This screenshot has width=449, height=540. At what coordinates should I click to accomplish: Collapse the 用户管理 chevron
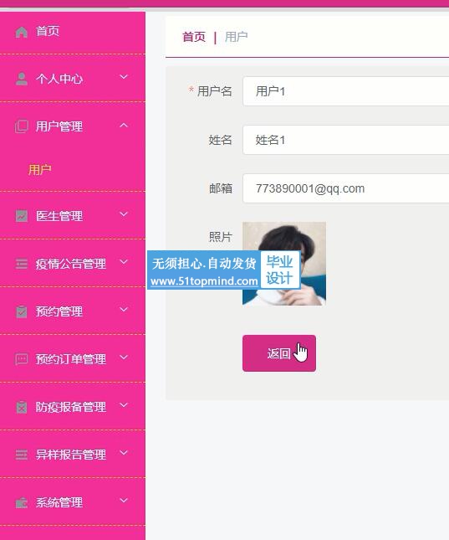(124, 126)
